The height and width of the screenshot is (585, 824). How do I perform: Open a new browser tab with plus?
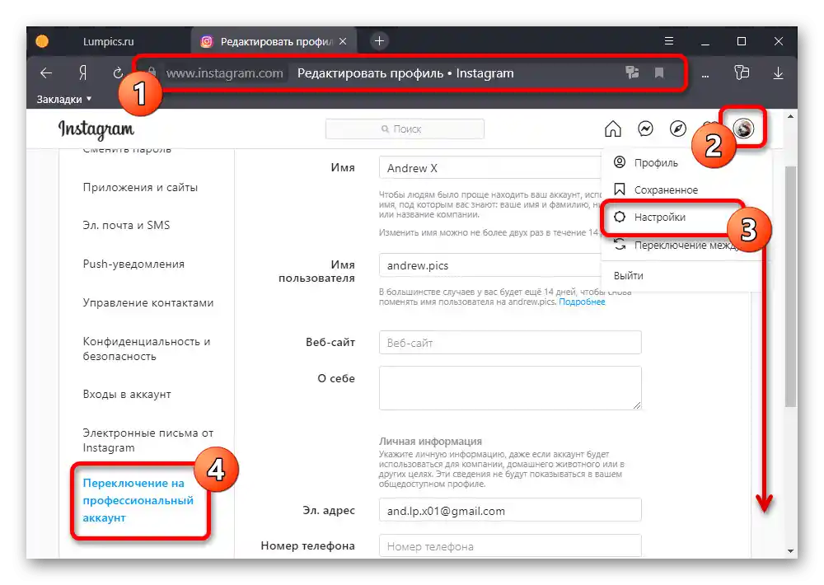pyautogui.click(x=379, y=40)
